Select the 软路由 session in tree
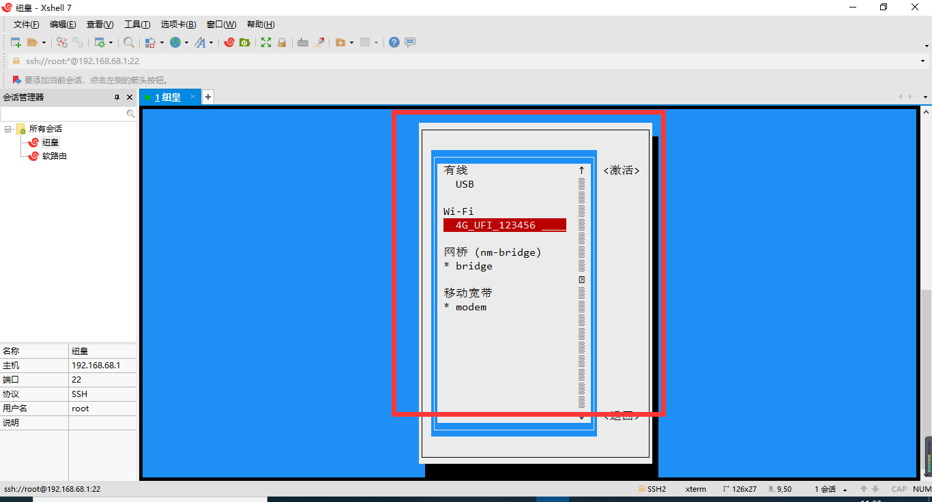This screenshot has width=932, height=502. tap(55, 156)
